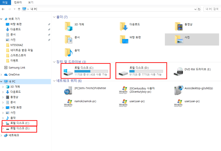
Task: Open the 컴퓨터 ribbon tab
Action: coord(18,2)
